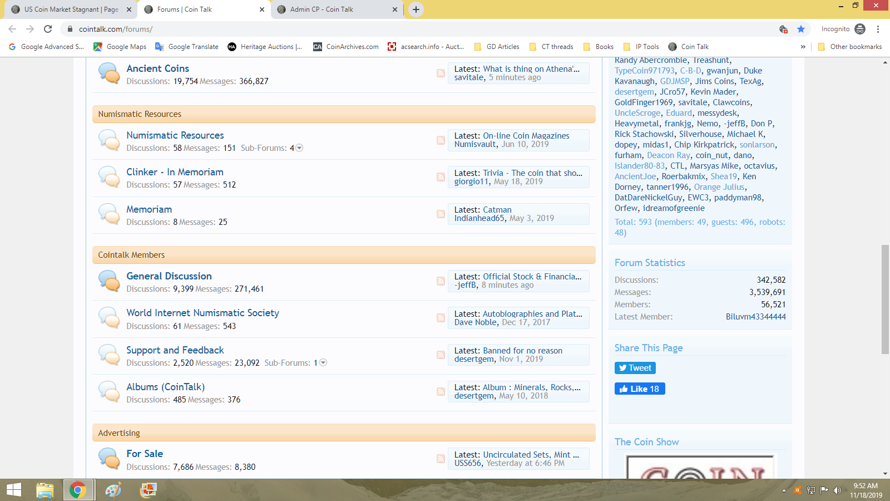Click the RSS feed icon for Ancient Coins
Image resolution: width=890 pixels, height=501 pixels.
[x=441, y=73]
